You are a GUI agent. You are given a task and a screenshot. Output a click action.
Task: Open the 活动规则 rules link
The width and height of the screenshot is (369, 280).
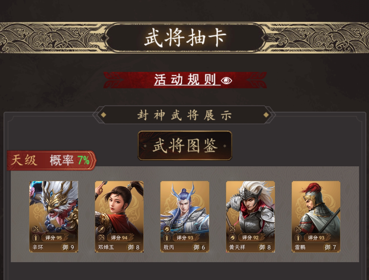pos(185,80)
